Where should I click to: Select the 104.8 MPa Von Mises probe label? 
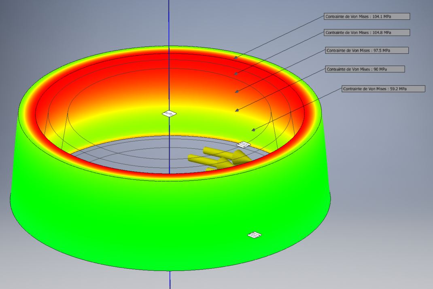(x=367, y=33)
